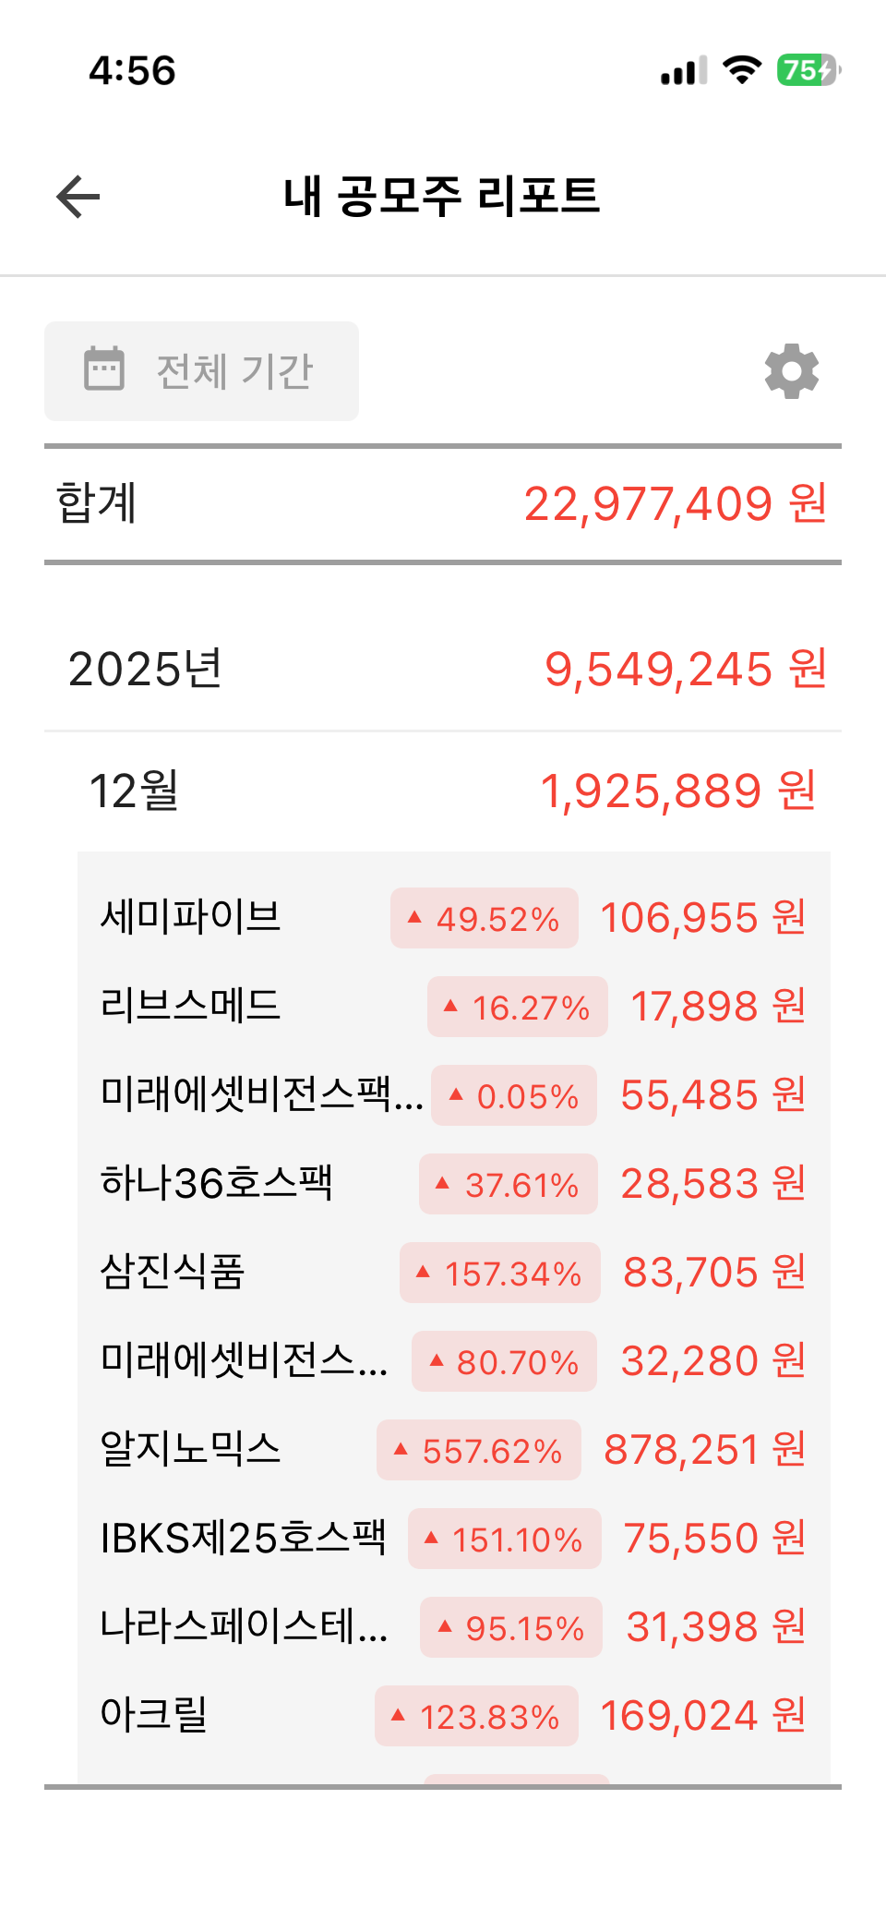Tap the 합계 total amount 22,977,409 원
This screenshot has height=1920, width=886.
(675, 504)
